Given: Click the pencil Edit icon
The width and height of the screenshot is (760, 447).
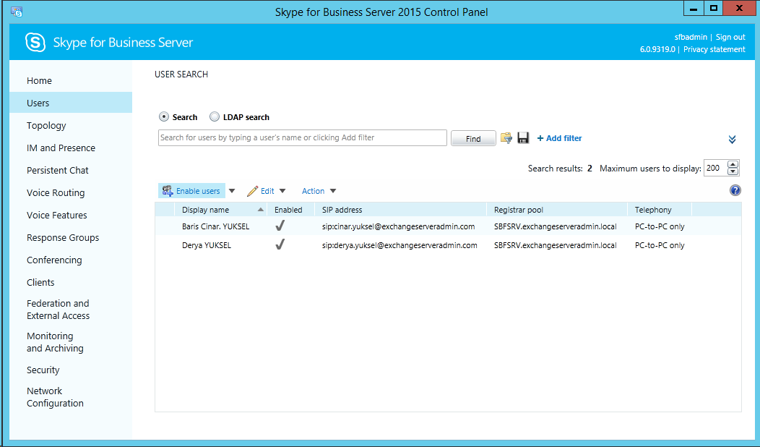Looking at the screenshot, I should [x=252, y=191].
